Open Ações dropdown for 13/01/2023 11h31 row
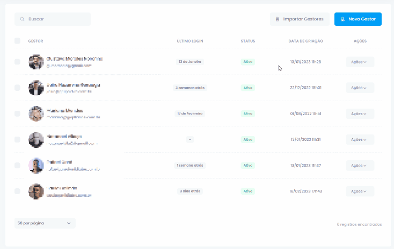The width and height of the screenshot is (394, 249). click(360, 139)
